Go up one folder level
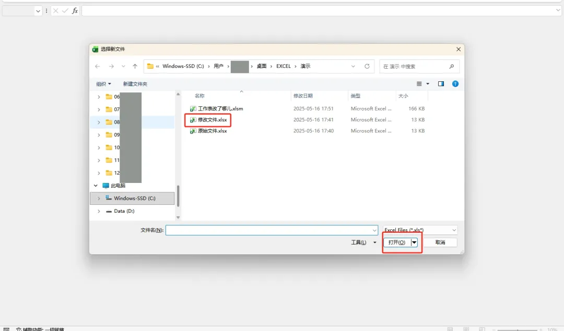Image resolution: width=564 pixels, height=331 pixels. (135, 66)
